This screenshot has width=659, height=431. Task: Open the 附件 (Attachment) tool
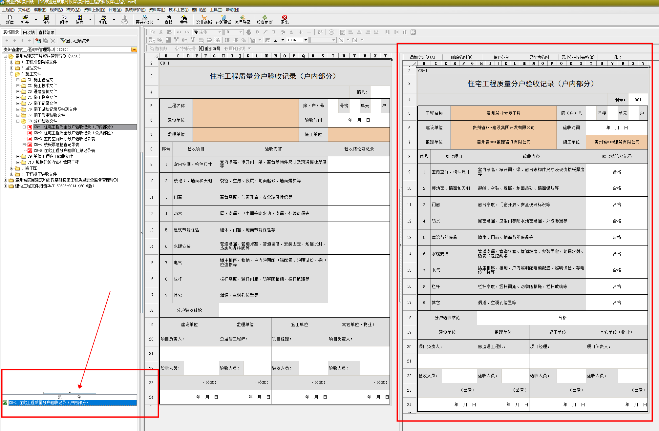(64, 19)
